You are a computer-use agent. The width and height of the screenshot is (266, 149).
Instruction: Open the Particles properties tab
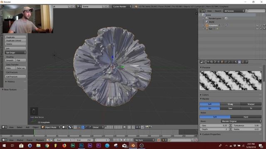point(243,62)
